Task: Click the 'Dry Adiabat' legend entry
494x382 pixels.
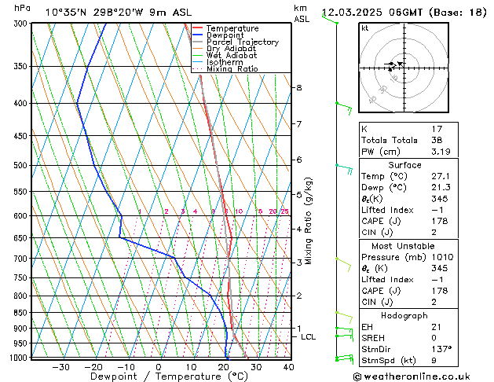Action: click(x=231, y=49)
